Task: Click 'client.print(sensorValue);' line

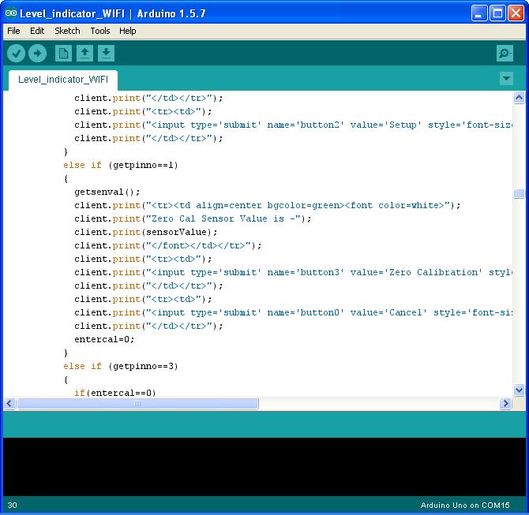Action: 146,232
